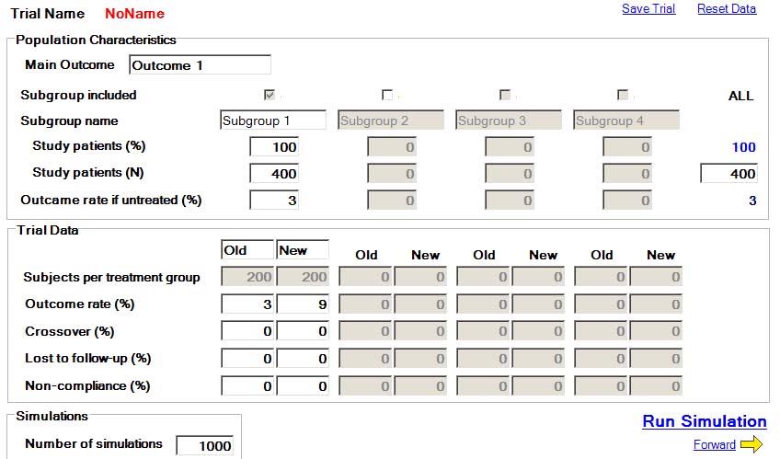Select the Subgroup 1 name field

click(x=273, y=120)
